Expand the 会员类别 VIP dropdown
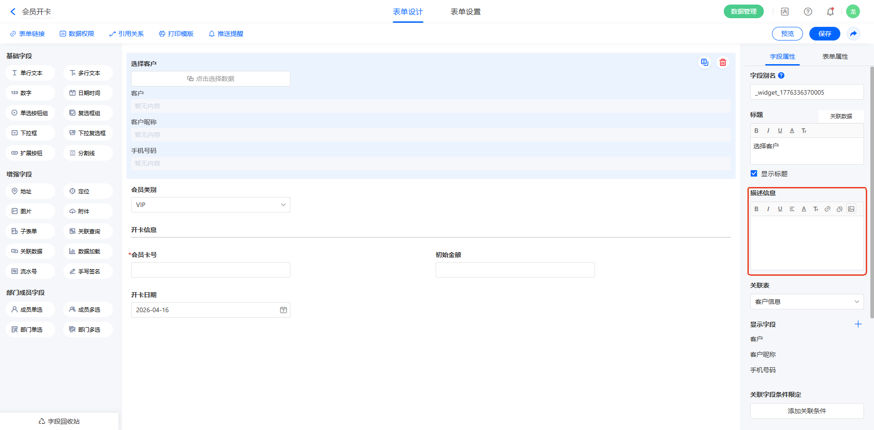Screen dimensions: 874x430 211,205
